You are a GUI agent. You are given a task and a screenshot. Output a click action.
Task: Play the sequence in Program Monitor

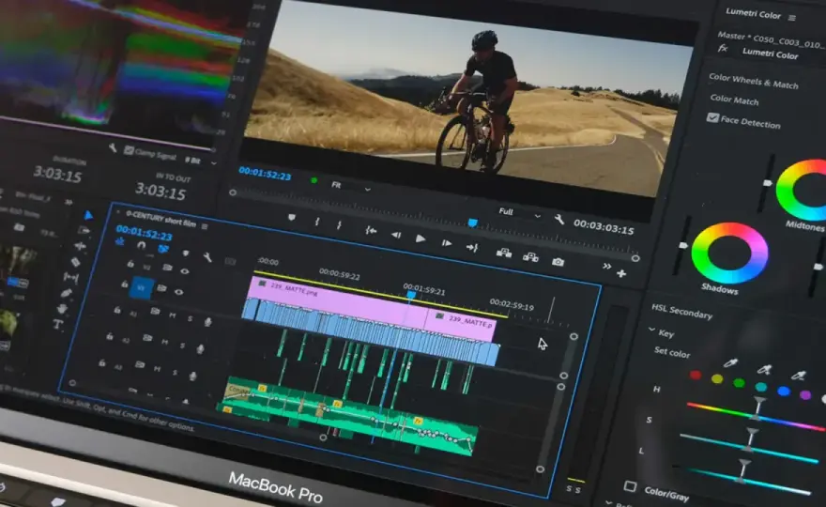click(x=420, y=238)
